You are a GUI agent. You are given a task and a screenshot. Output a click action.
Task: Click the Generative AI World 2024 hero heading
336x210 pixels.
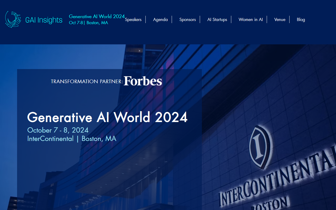click(107, 117)
